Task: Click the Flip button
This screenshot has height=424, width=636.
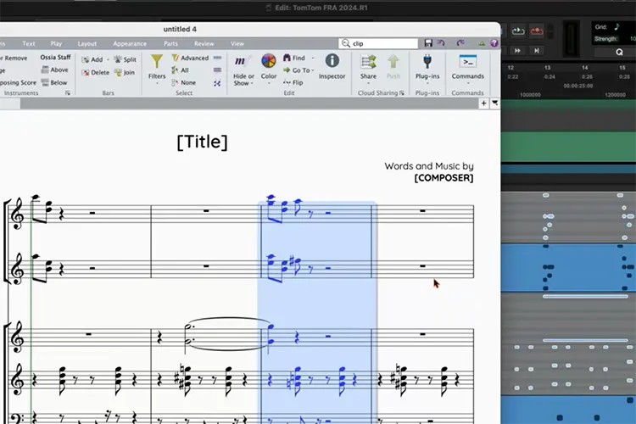Action: point(293,82)
